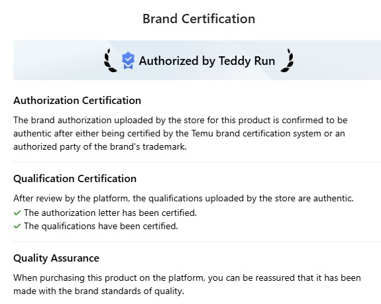
Task: Click 'brand standards of quality' text
Action: coord(129,291)
